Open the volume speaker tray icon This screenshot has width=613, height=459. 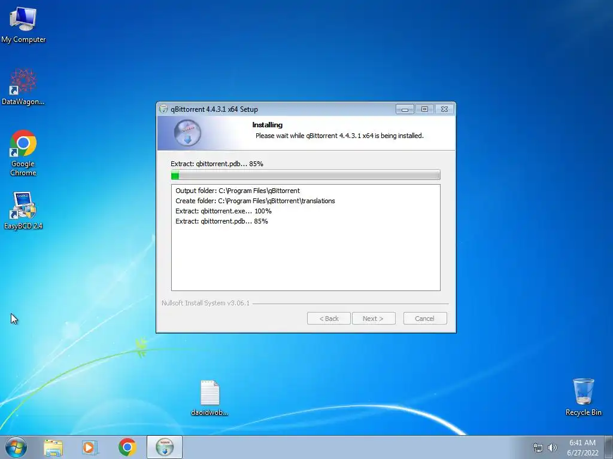pyautogui.click(x=553, y=448)
